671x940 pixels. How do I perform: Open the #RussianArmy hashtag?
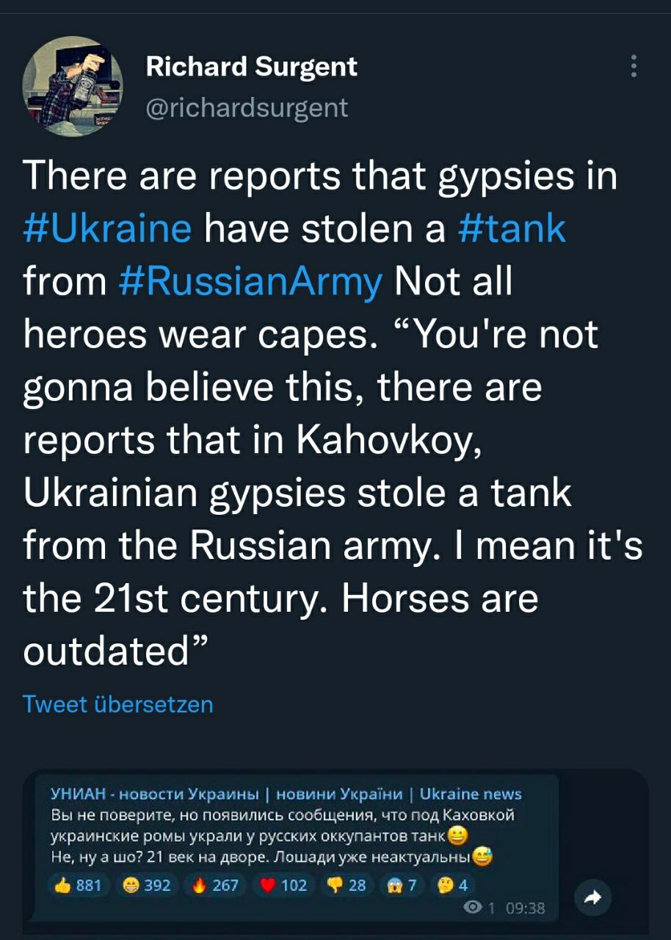coord(250,281)
